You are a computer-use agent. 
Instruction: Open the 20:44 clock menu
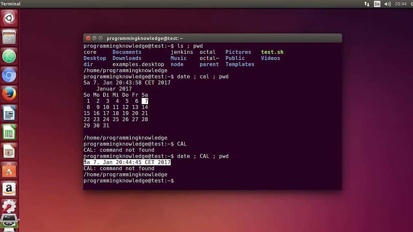[400, 4]
